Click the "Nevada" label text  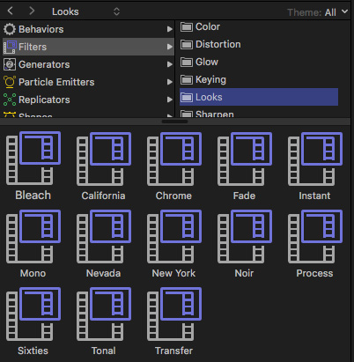pos(103,273)
